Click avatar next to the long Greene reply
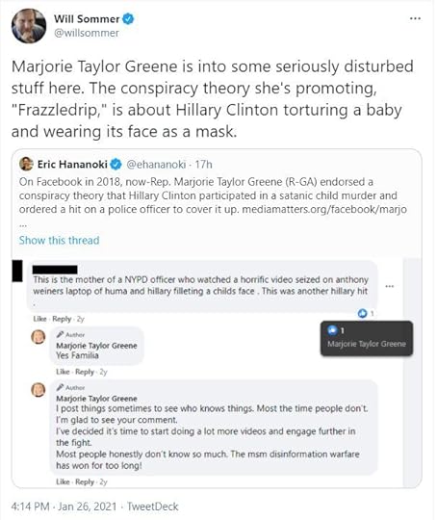437x520 pixels. (x=39, y=390)
